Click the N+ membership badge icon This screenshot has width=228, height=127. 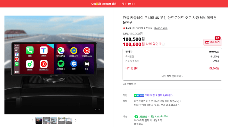click(139, 96)
